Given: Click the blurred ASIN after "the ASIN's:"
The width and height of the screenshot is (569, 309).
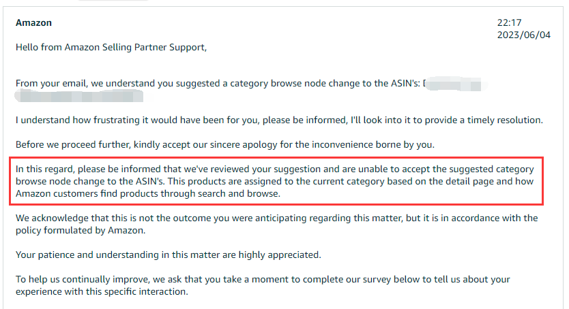Looking at the screenshot, I should [x=454, y=84].
